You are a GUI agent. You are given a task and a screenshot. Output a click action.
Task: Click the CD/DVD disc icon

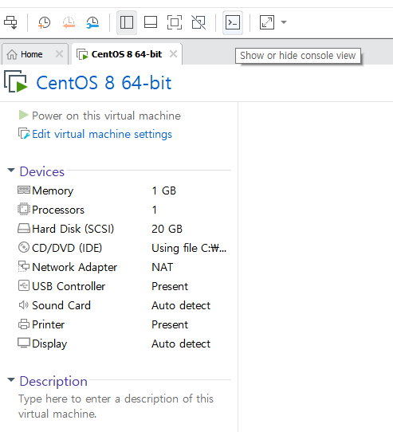(24, 247)
